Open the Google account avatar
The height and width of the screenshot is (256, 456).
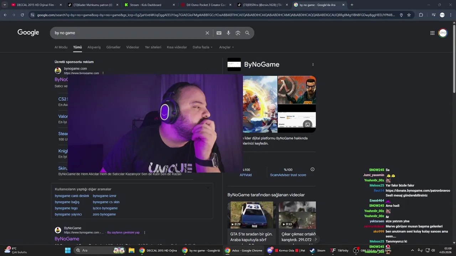(443, 33)
